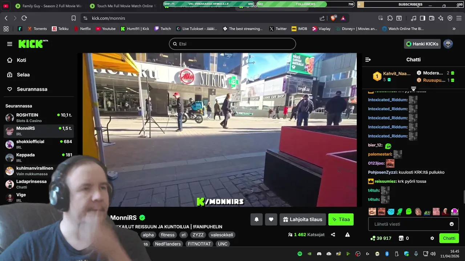
Task: Open the Netflix bookmark
Action: click(82, 29)
